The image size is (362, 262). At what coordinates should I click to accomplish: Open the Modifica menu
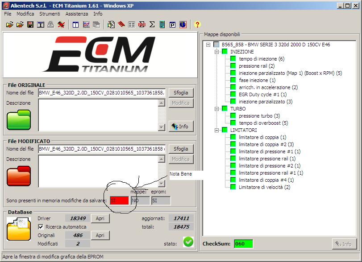pyautogui.click(x=25, y=14)
